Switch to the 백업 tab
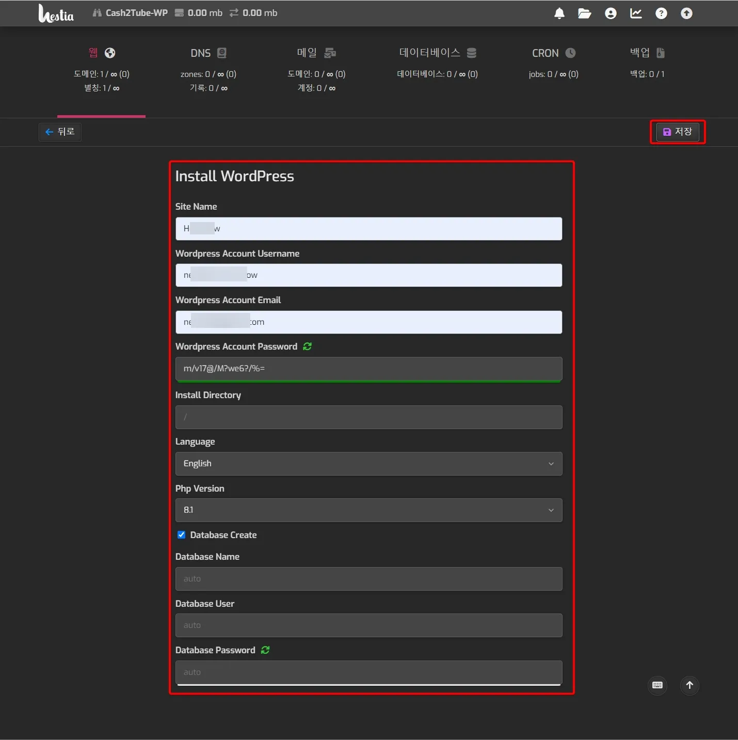The image size is (738, 740). [647, 65]
